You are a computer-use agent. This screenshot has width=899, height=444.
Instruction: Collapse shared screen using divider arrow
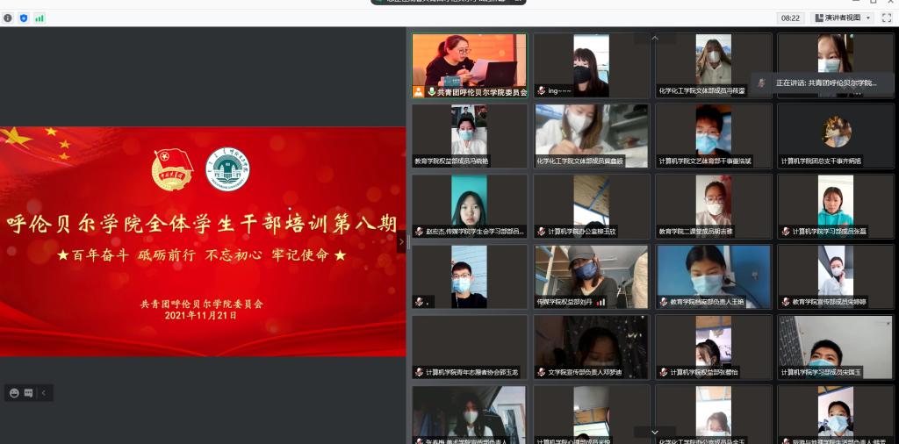point(401,240)
